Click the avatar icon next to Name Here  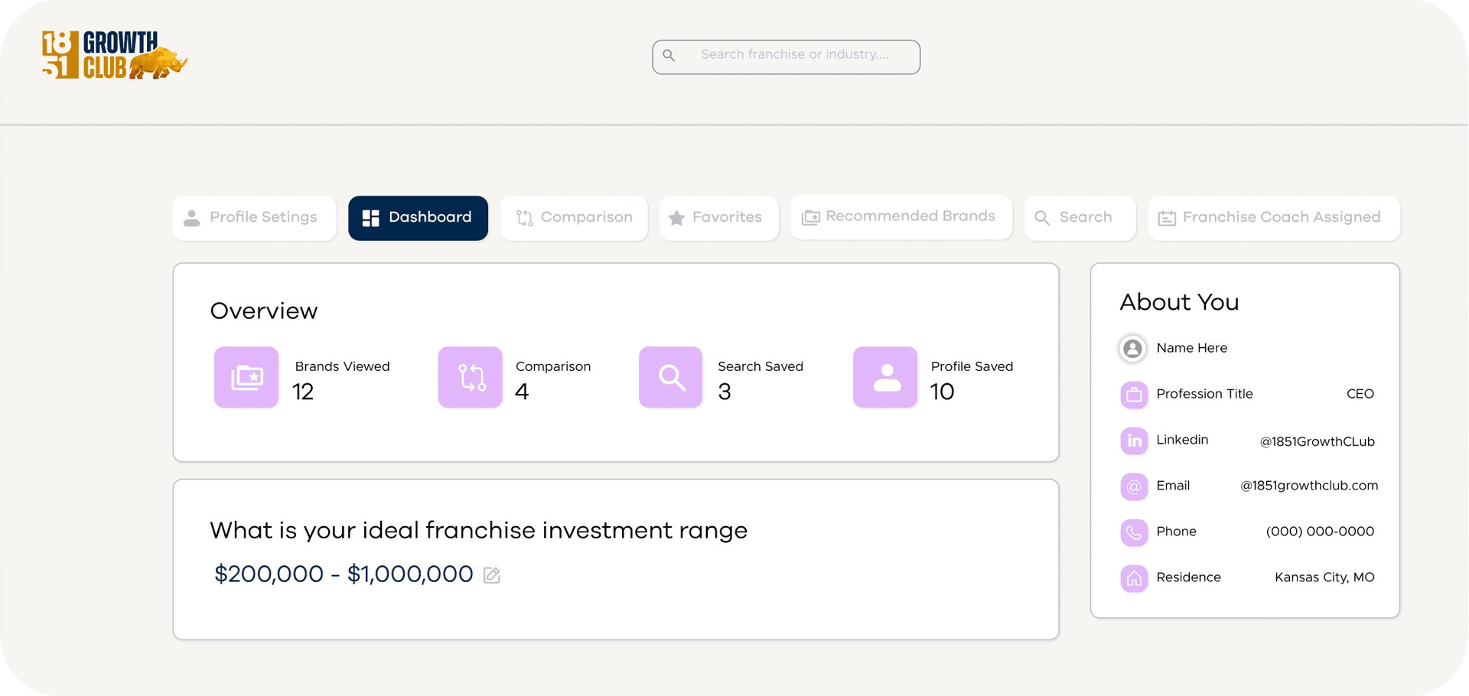point(1132,349)
